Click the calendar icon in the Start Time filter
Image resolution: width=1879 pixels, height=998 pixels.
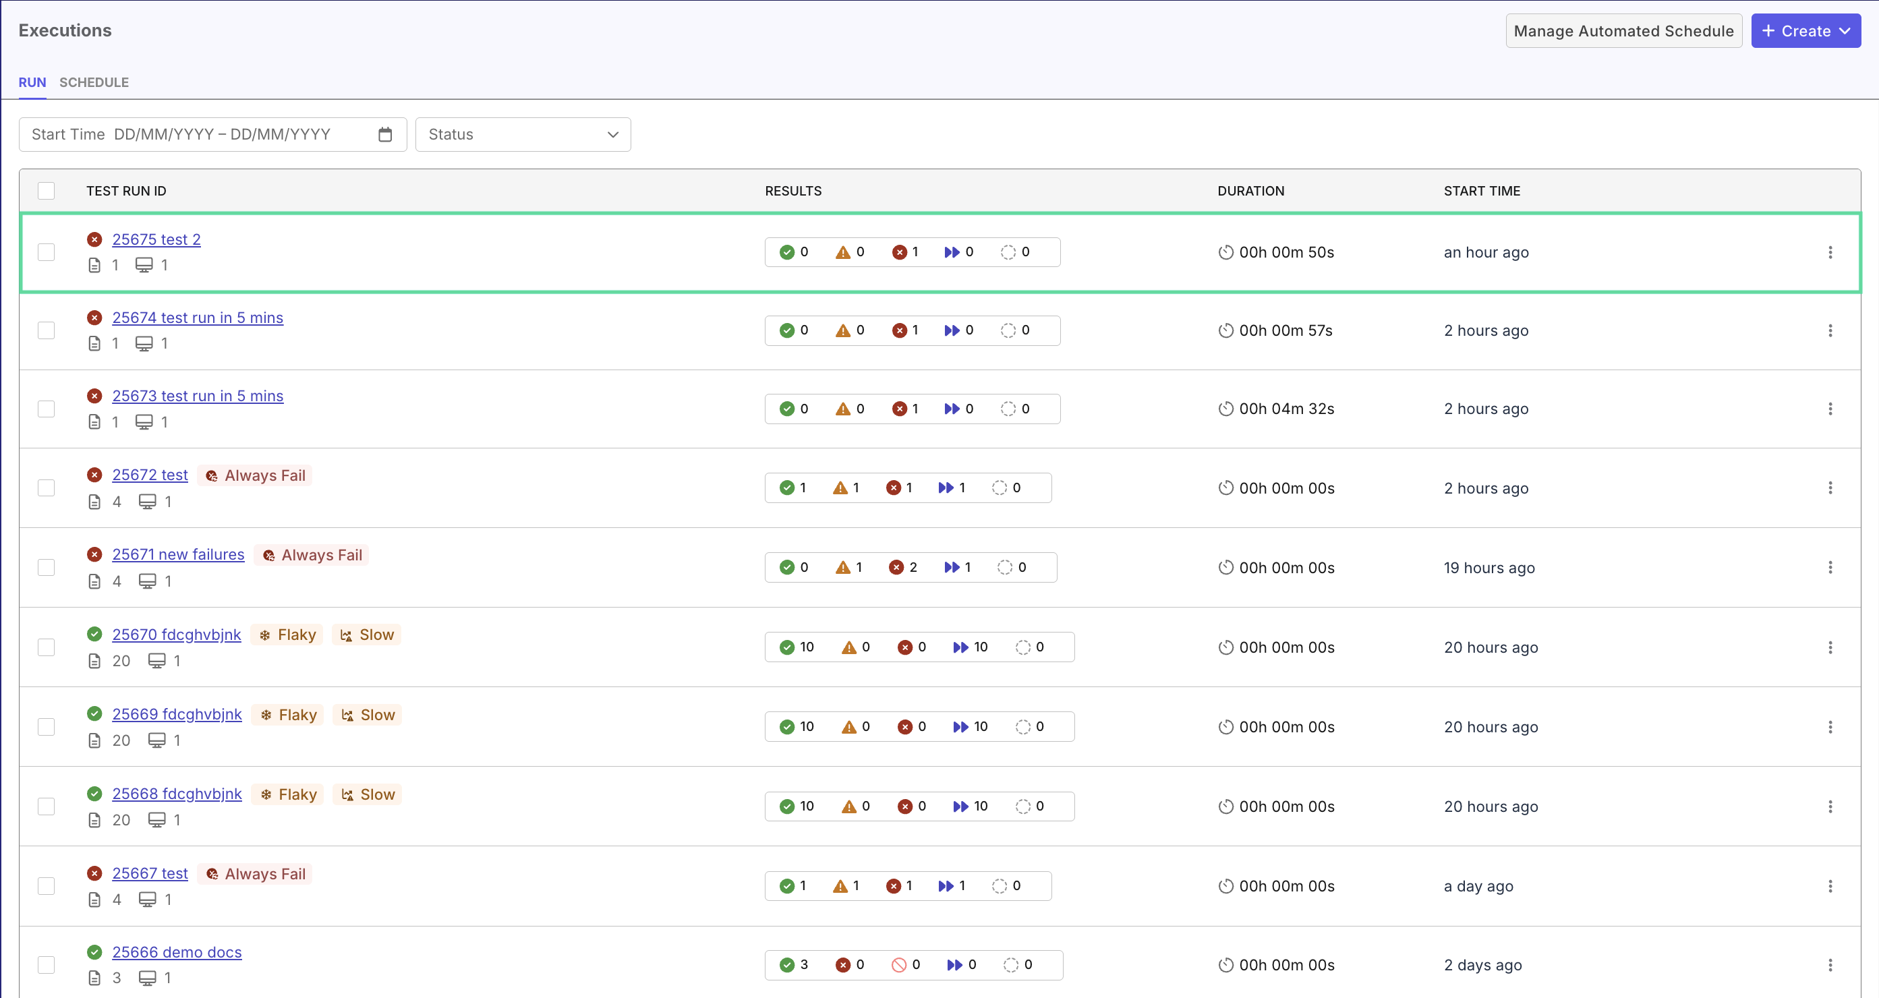384,134
